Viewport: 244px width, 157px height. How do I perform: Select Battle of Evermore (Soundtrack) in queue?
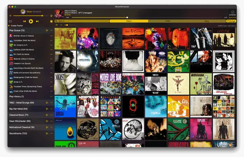coord(27,73)
